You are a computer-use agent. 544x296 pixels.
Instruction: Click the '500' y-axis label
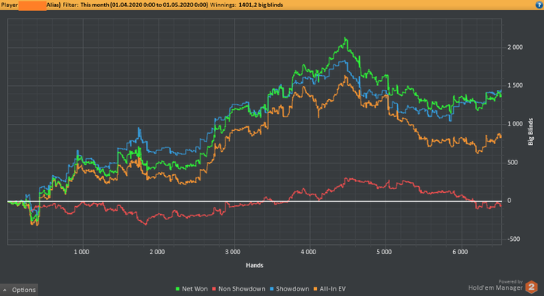(512, 162)
